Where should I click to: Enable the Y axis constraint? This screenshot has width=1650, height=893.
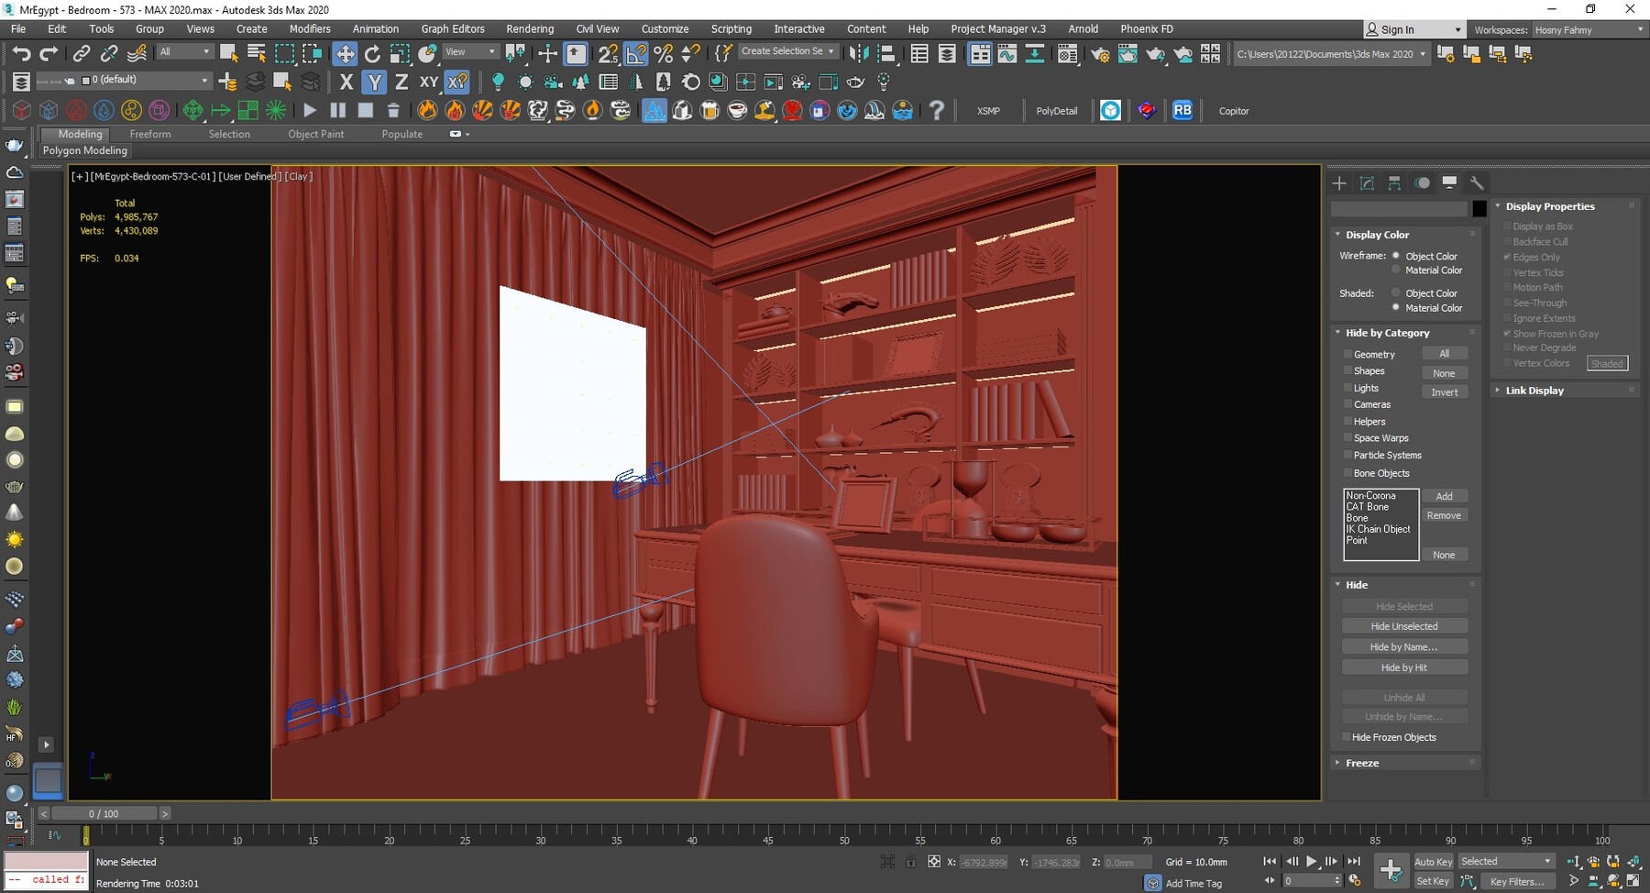(x=373, y=82)
